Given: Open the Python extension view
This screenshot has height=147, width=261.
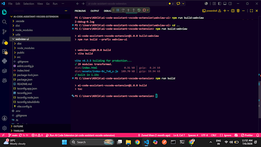Looking at the screenshot, I should 4,61.
